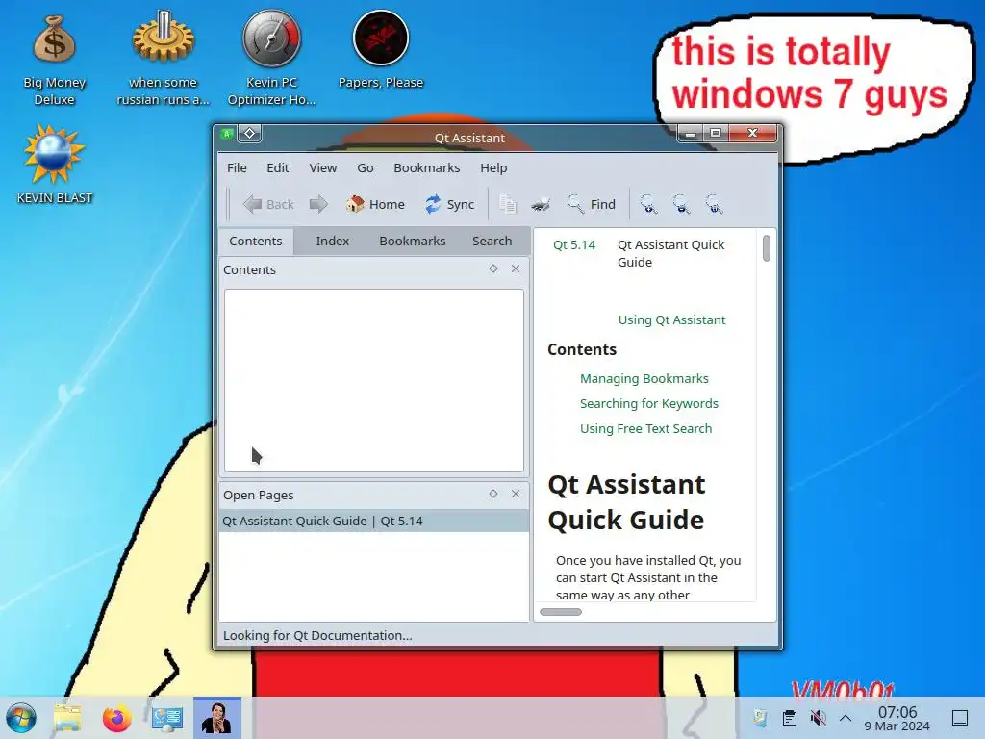
Task: Open the File menu
Action: coord(237,167)
